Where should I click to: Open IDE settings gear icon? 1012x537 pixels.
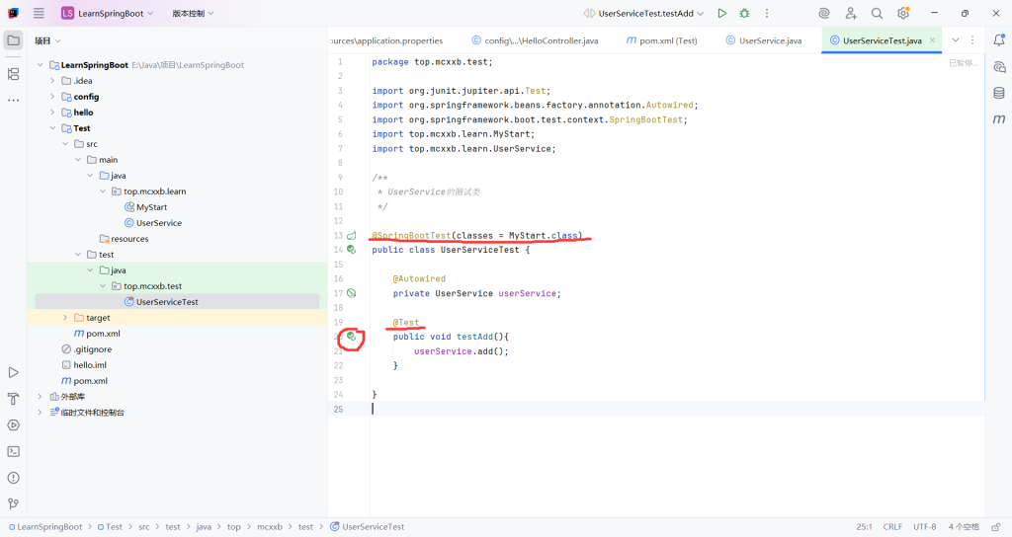902,14
